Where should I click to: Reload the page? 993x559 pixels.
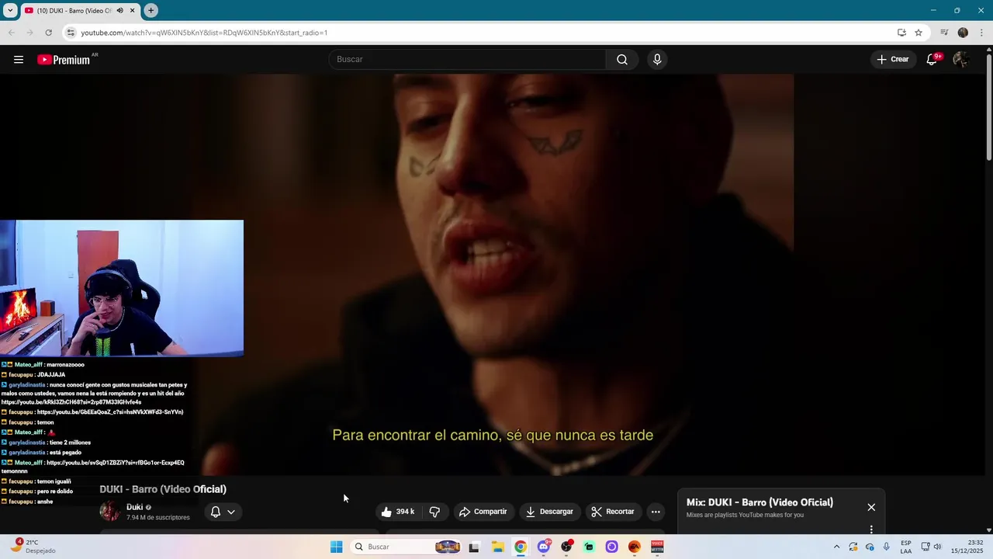click(48, 33)
